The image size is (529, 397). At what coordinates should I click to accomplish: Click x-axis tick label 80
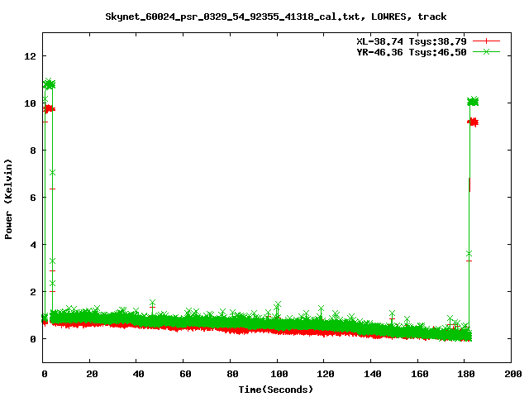click(232, 374)
